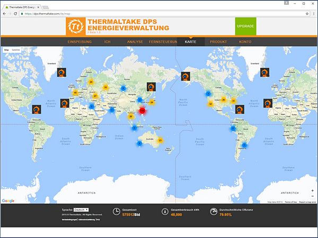Click the Durchschnittliche Effizienz speedometer icon
Image resolution: width=318 pixels, height=238 pixels.
click(x=214, y=212)
